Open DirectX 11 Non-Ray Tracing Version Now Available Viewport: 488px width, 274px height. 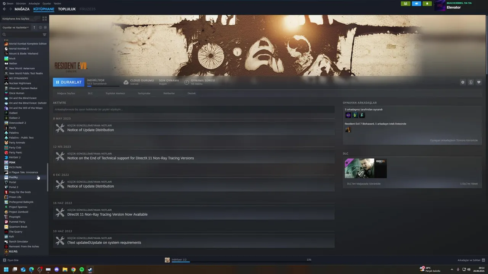pos(194,213)
